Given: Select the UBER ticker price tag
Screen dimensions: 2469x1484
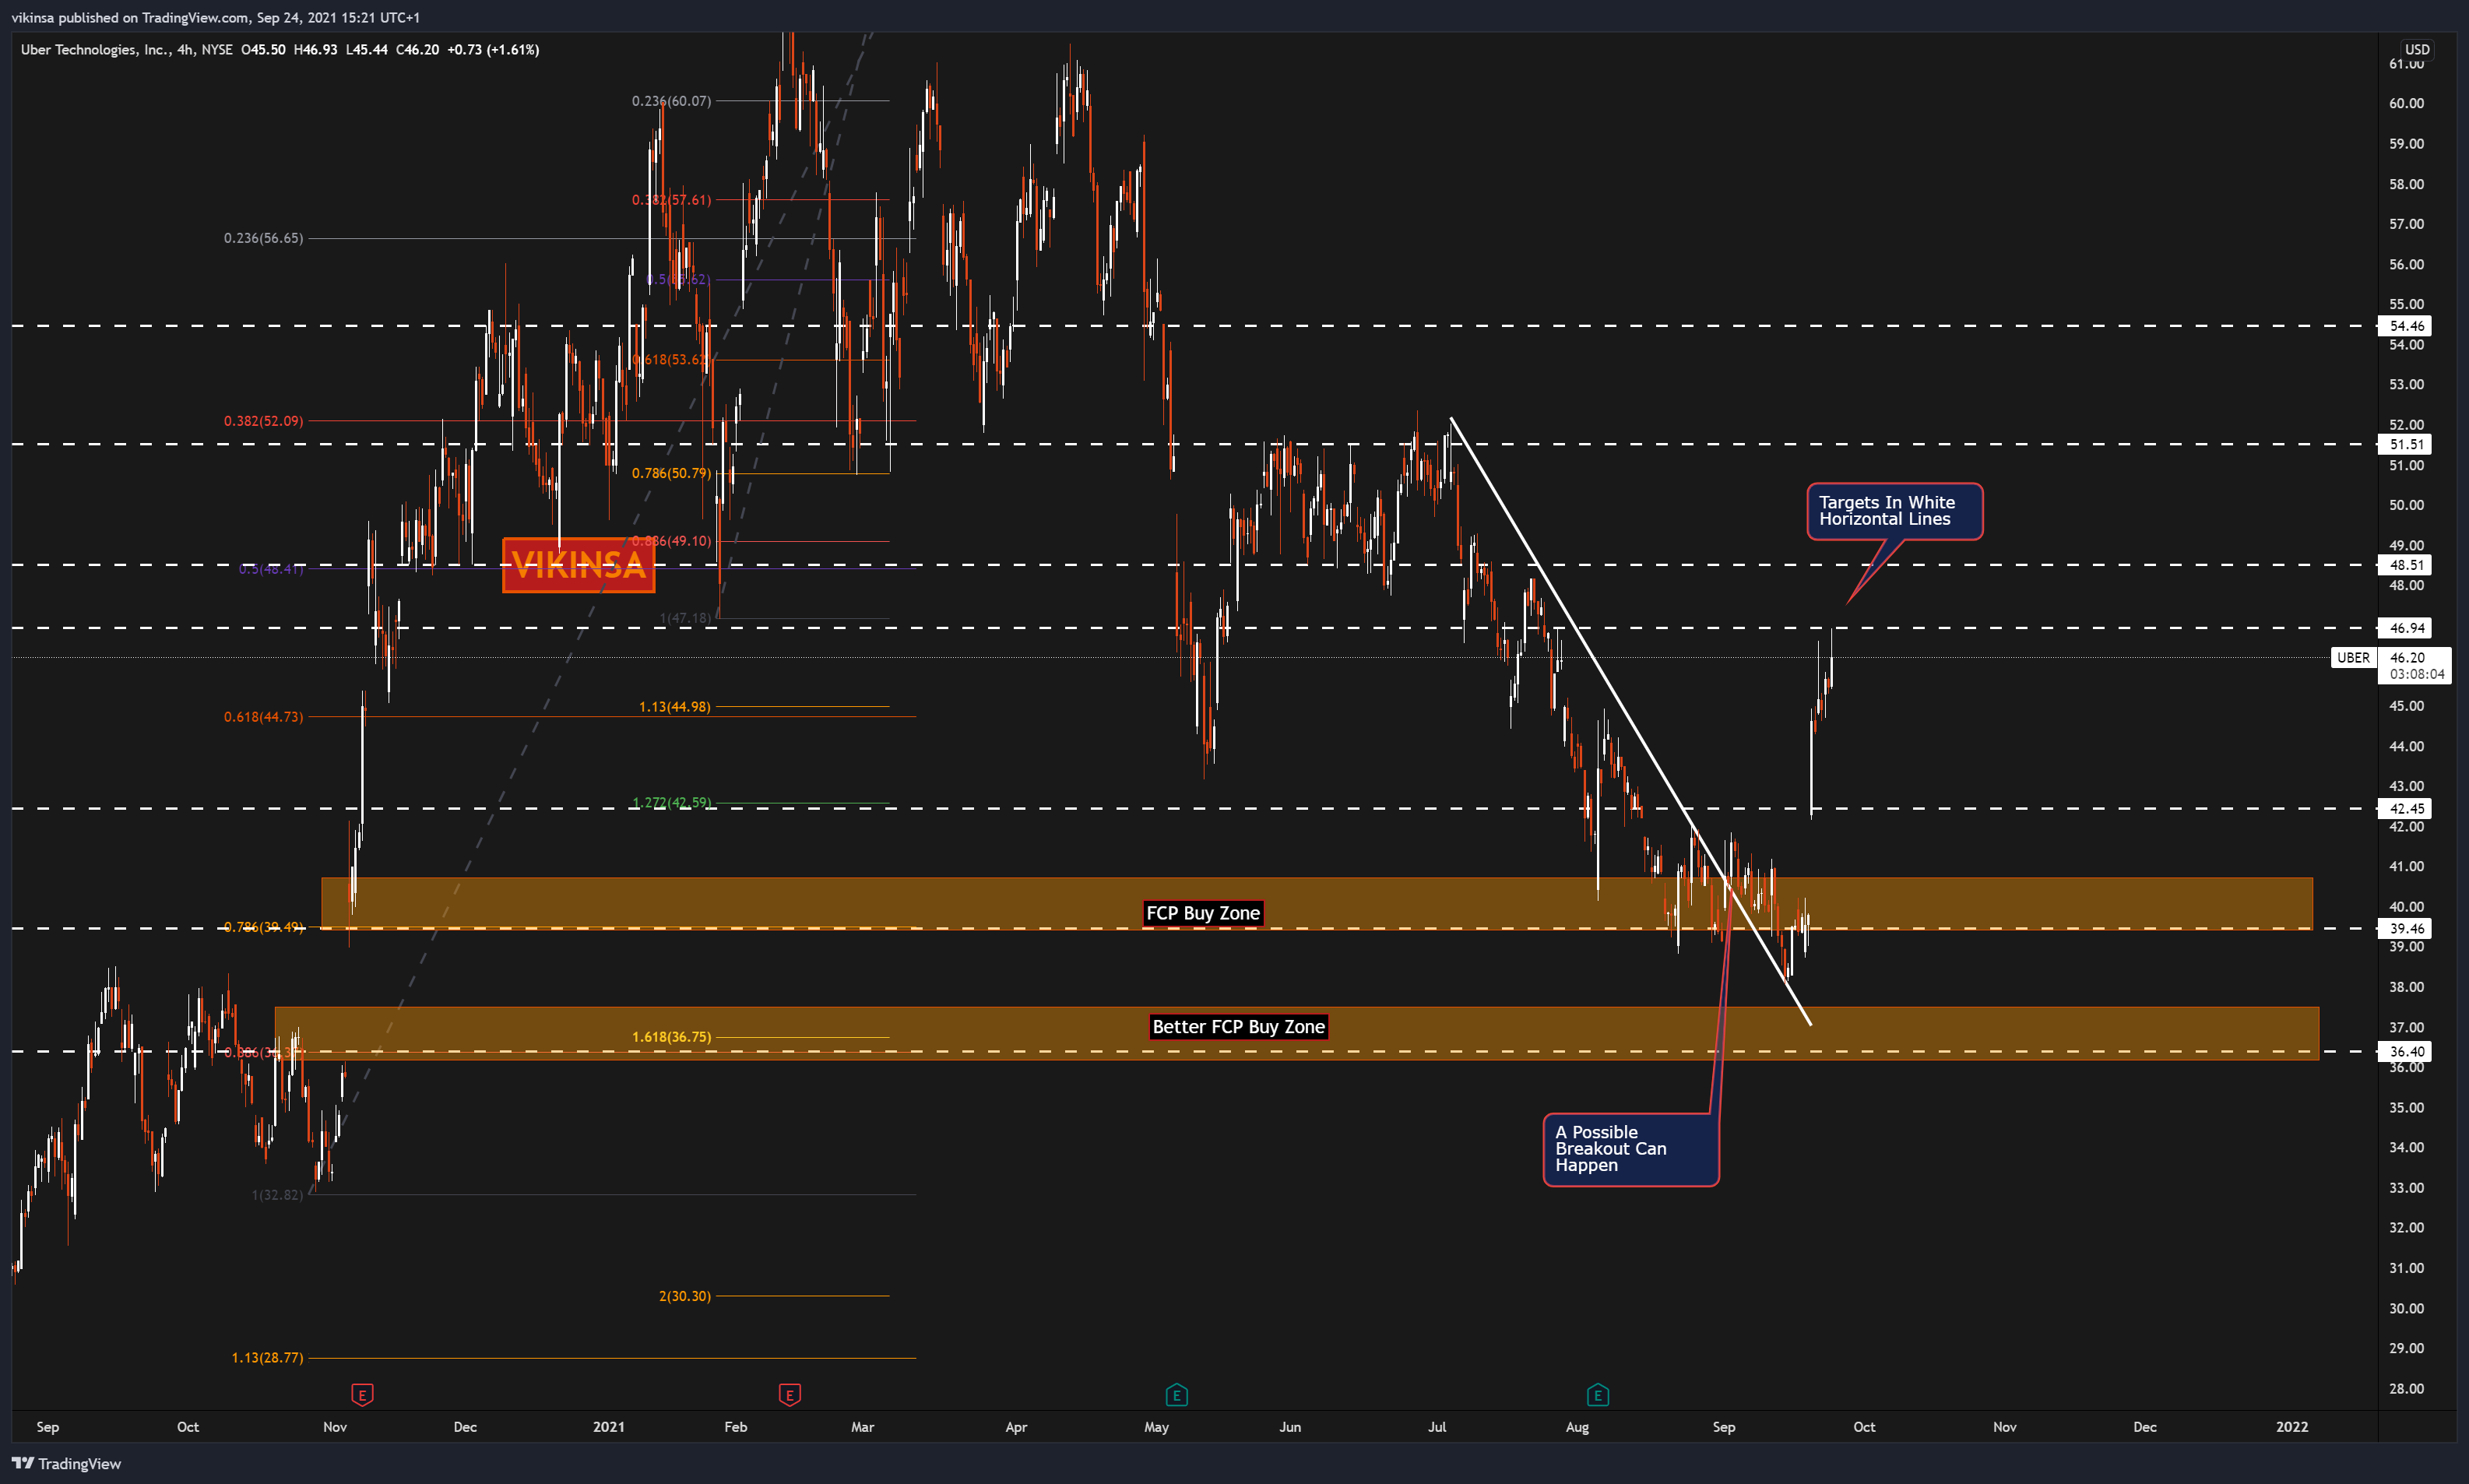Looking at the screenshot, I should 2352,657.
